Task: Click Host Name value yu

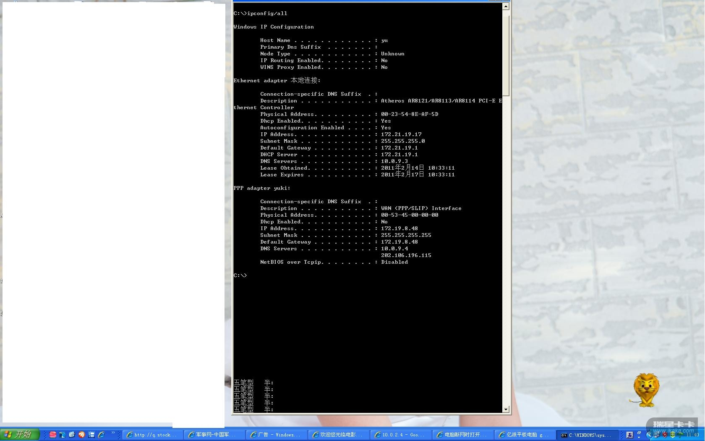Action: click(384, 41)
